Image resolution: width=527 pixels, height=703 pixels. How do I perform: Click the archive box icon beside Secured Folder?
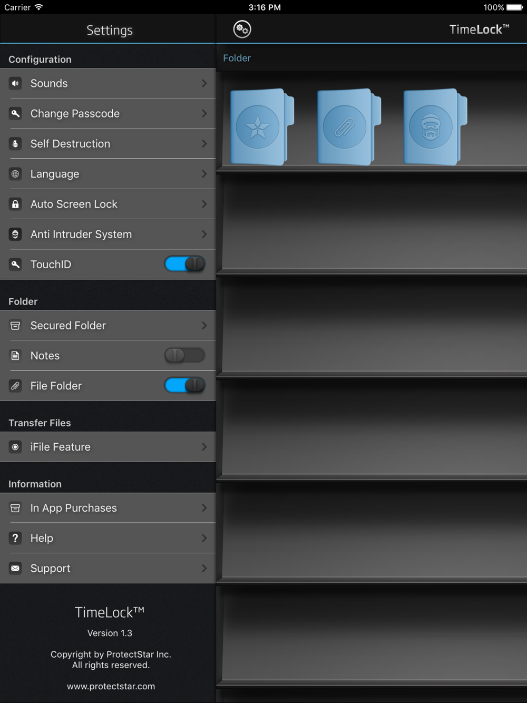coord(15,326)
